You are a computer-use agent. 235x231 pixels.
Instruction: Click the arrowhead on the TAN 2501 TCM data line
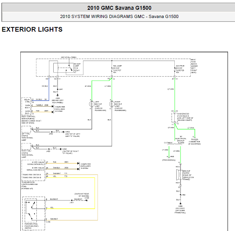tap(78, 163)
